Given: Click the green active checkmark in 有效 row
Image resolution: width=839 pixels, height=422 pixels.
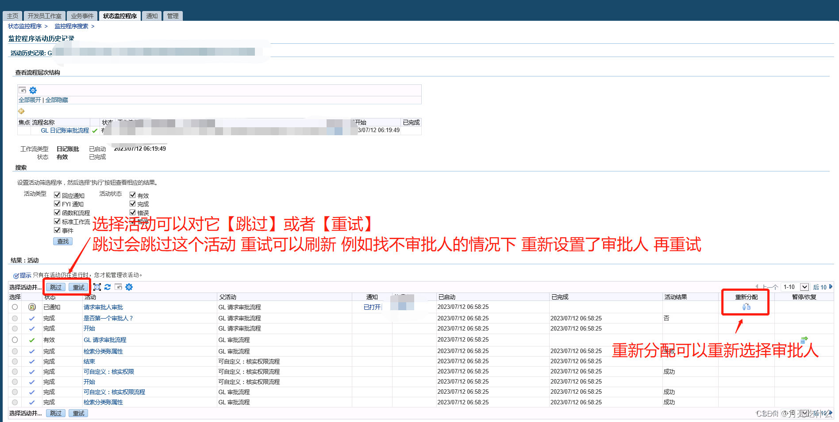Looking at the screenshot, I should point(32,340).
